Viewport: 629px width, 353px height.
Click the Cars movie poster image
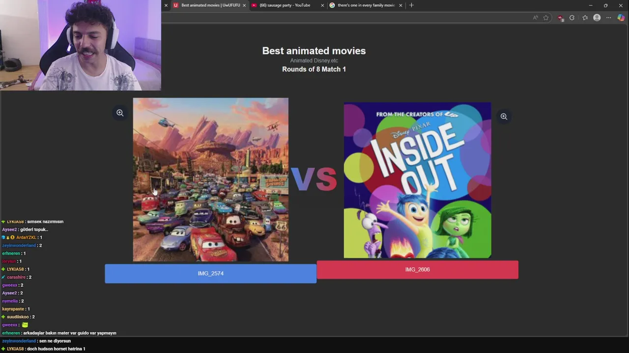click(x=210, y=179)
